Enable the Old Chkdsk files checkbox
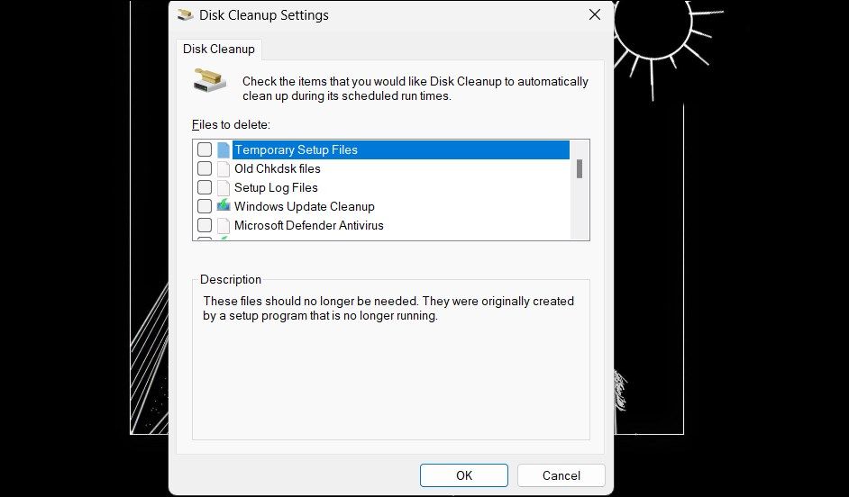The width and height of the screenshot is (849, 497). click(x=205, y=168)
